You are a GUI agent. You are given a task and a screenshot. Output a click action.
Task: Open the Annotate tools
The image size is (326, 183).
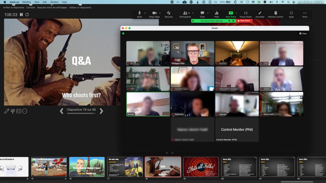point(260,15)
